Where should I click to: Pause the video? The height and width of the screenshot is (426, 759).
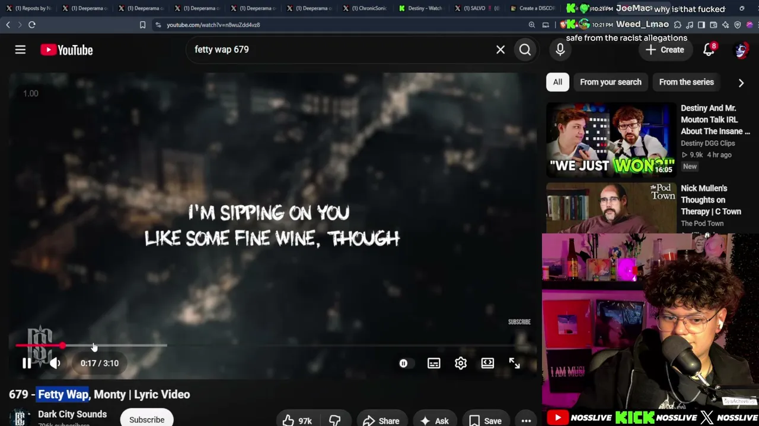click(27, 363)
